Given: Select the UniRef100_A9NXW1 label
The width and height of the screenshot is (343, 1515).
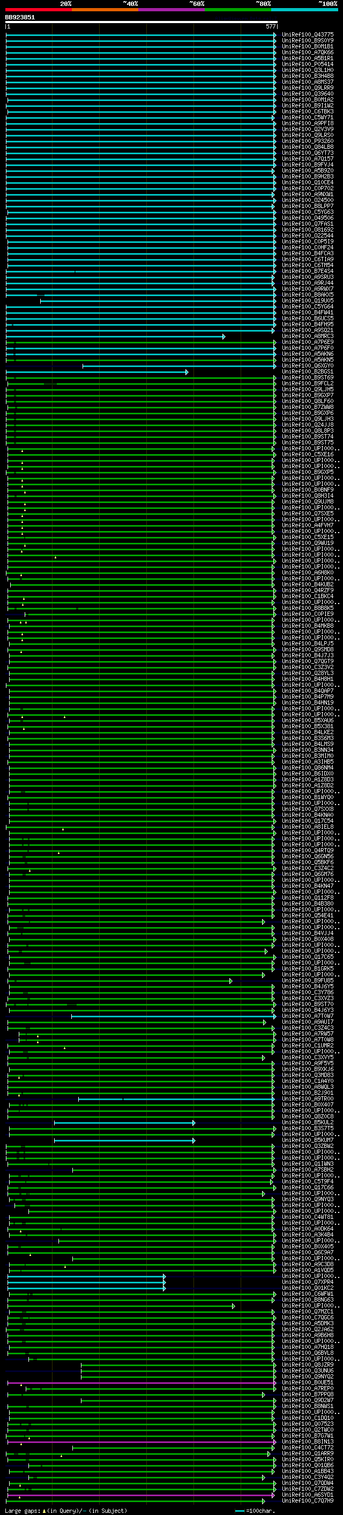Looking at the screenshot, I should tap(307, 194).
